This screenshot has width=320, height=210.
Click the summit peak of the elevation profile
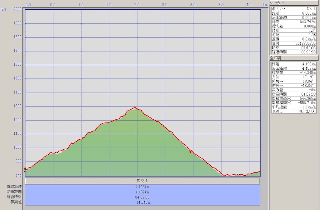point(135,107)
